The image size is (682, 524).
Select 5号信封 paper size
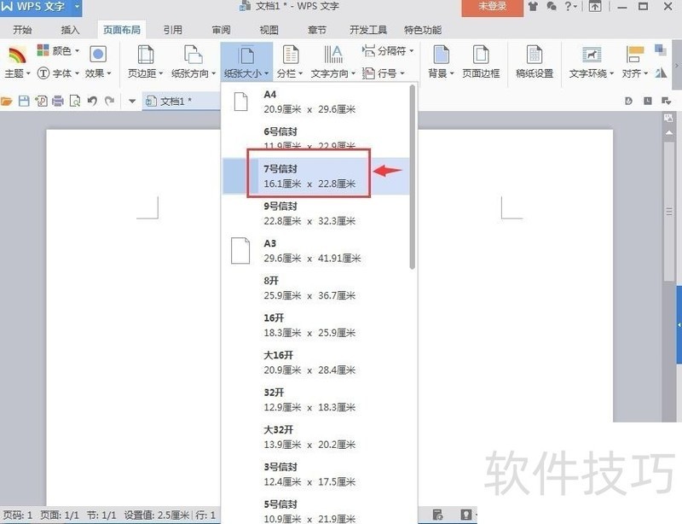pos(315,511)
